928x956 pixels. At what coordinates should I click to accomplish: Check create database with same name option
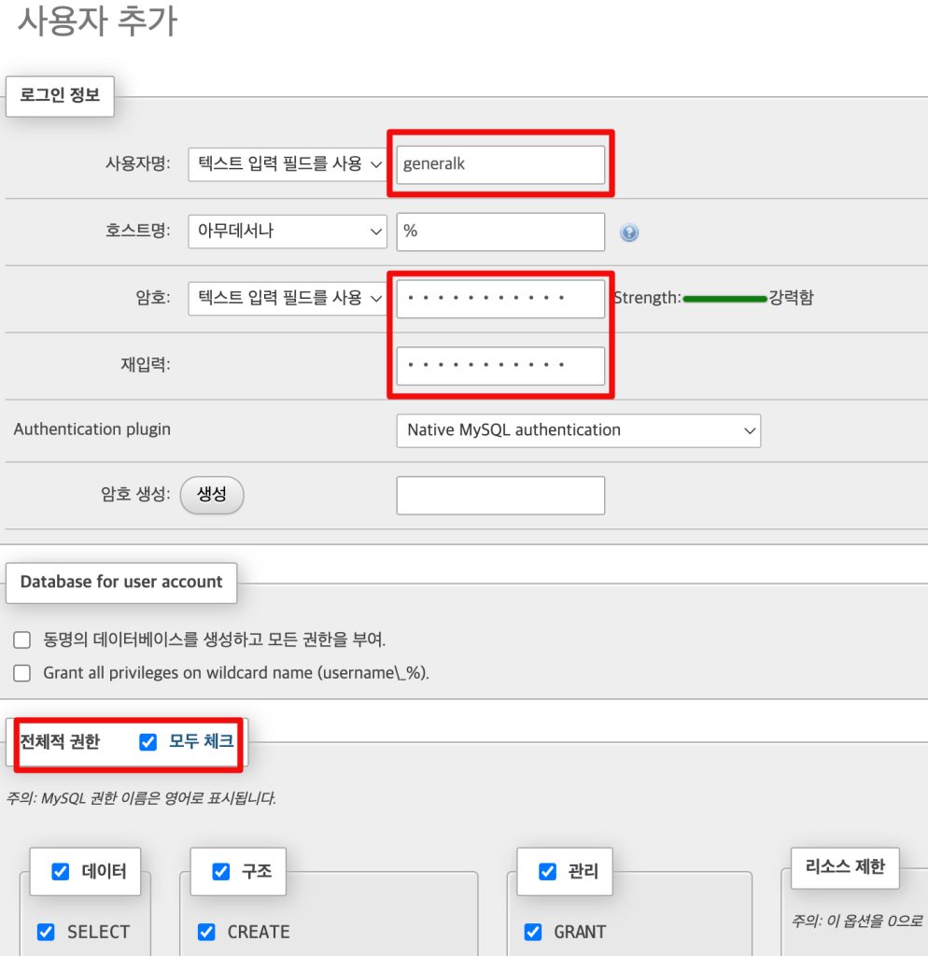tap(22, 640)
